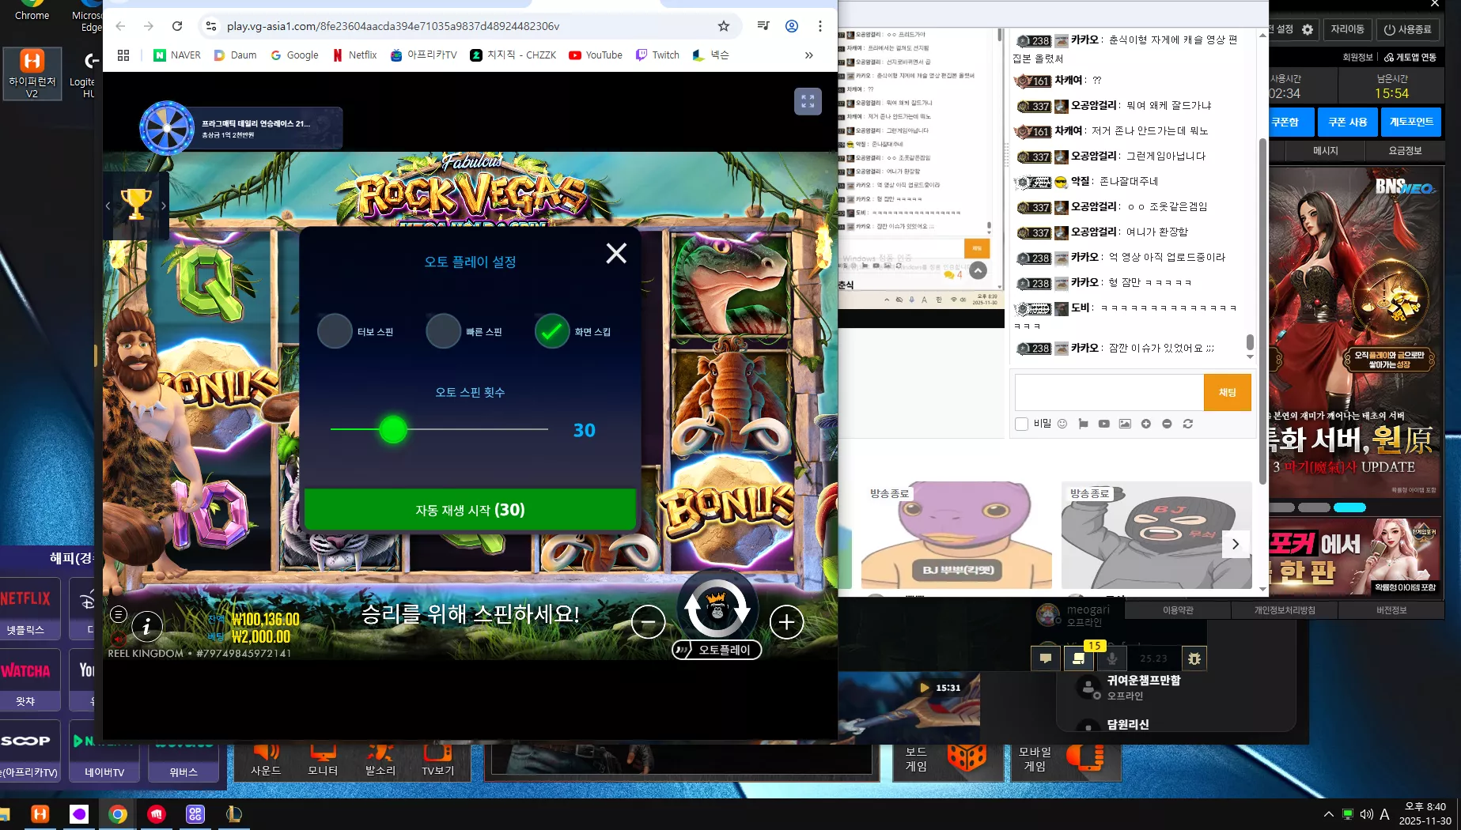Close the autoplay settings dialog

(616, 253)
